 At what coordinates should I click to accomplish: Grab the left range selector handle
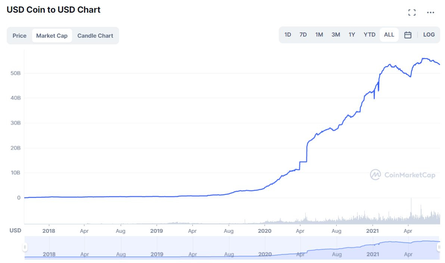(x=25, y=247)
